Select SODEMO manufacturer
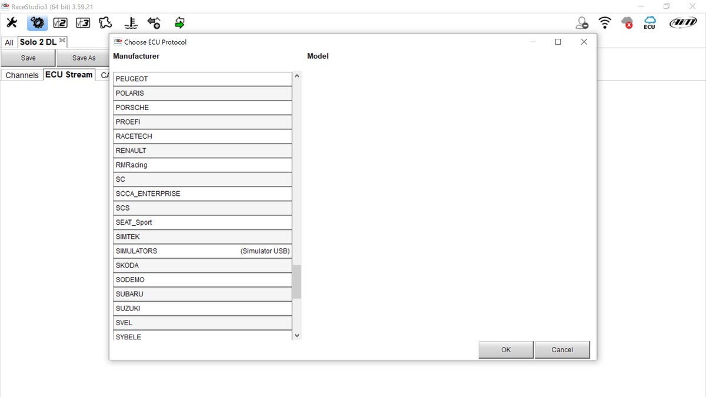The image size is (706, 397). [202, 279]
